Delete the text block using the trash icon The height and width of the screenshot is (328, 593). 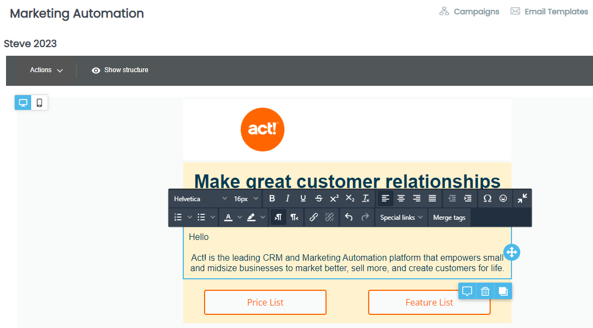pyautogui.click(x=485, y=291)
